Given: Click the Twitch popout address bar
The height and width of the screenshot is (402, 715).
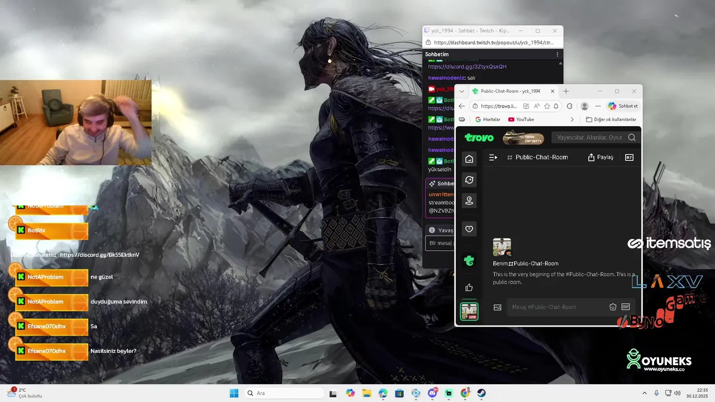Looking at the screenshot, I should click(x=493, y=42).
